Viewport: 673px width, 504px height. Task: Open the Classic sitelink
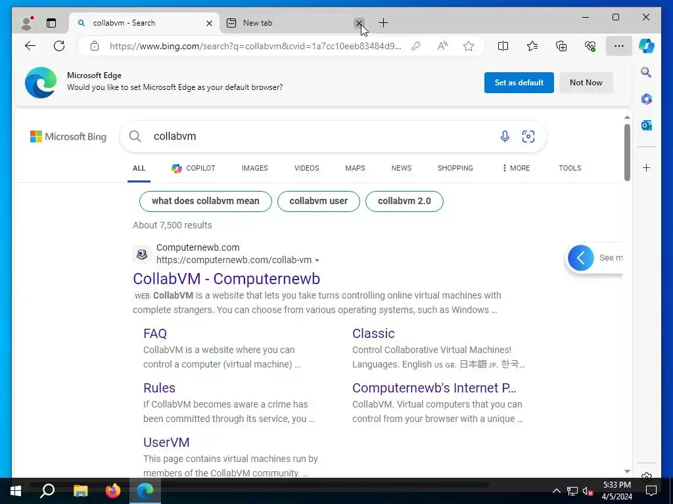click(x=373, y=333)
